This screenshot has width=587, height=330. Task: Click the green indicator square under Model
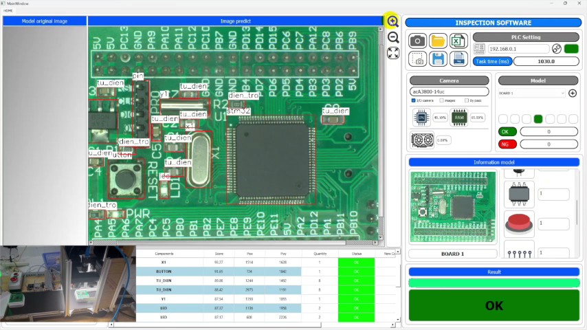tap(538, 119)
